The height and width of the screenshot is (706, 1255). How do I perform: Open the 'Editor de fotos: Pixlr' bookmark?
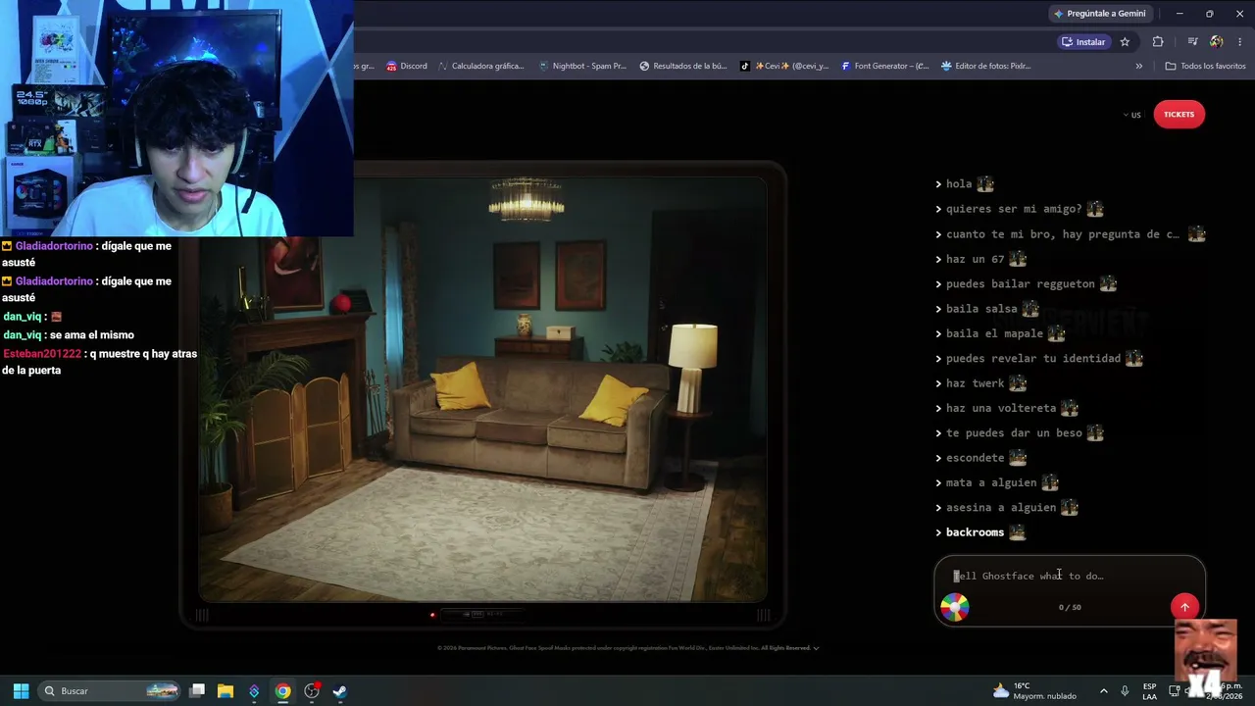point(985,66)
